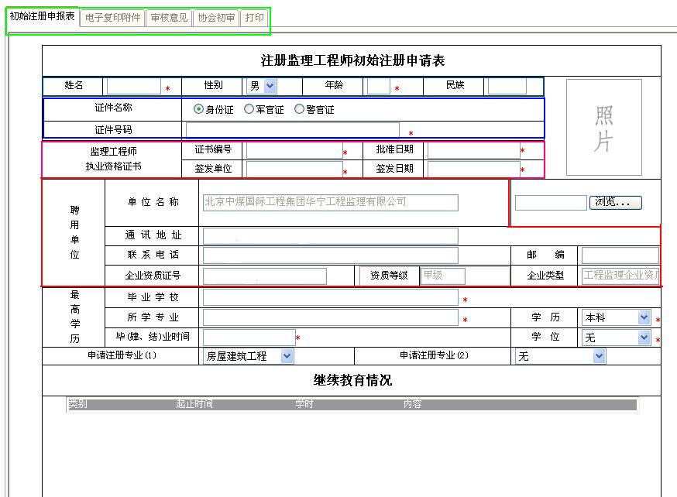
Task: Open the 性别 dropdown
Action: pyautogui.click(x=262, y=86)
